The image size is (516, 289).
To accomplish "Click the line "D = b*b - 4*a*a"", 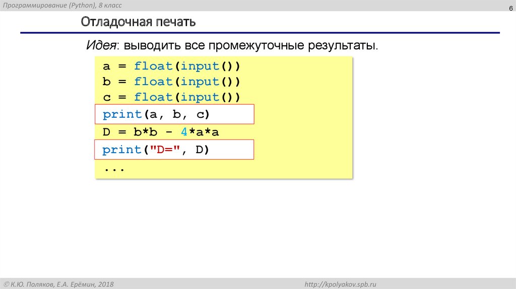I will tap(161, 132).
